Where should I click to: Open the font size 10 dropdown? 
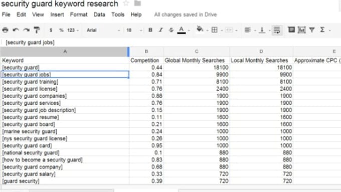point(134,30)
